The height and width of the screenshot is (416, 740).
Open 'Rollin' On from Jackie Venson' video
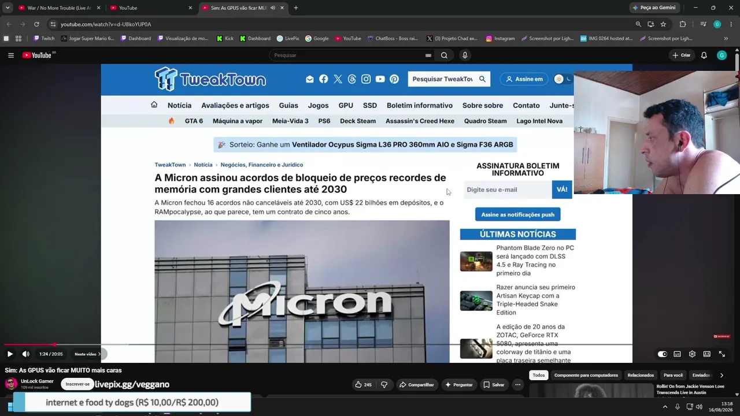(691, 389)
